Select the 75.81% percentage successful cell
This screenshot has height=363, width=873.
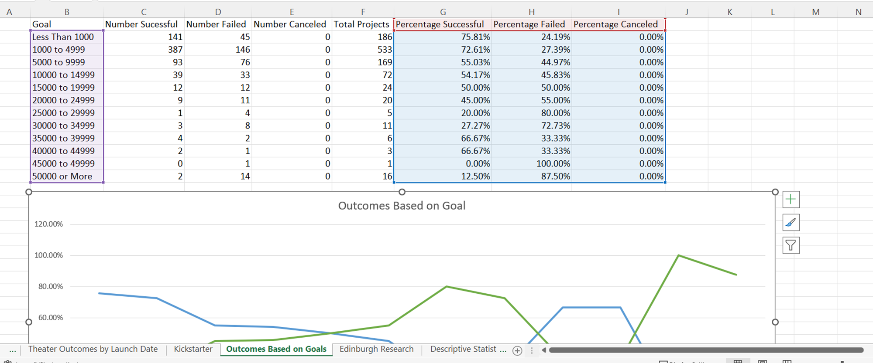click(x=443, y=37)
